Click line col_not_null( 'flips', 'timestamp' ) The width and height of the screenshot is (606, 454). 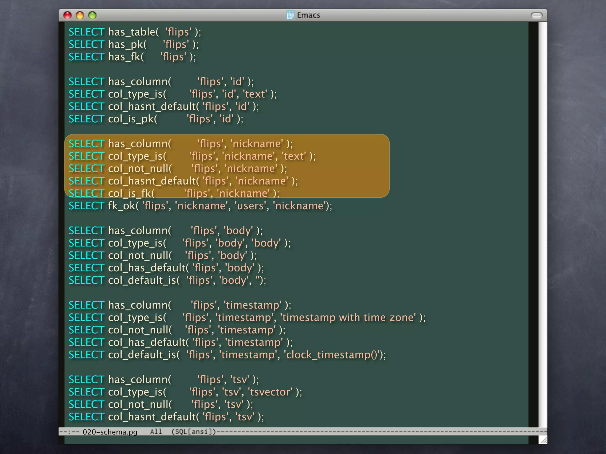coord(177,330)
